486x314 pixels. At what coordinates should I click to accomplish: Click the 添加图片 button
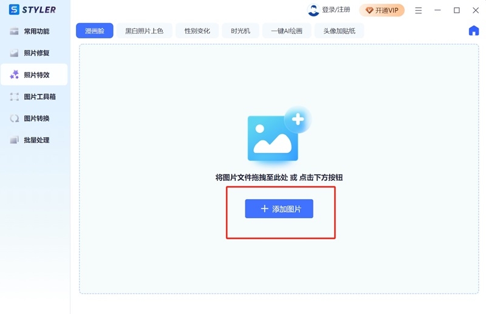point(279,208)
